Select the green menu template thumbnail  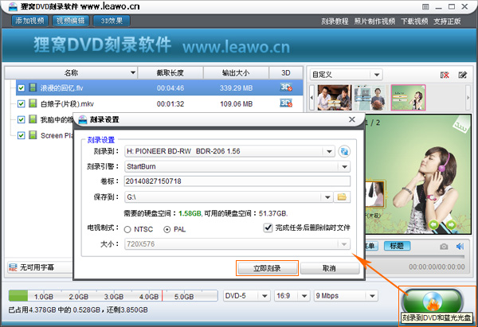coord(408,97)
